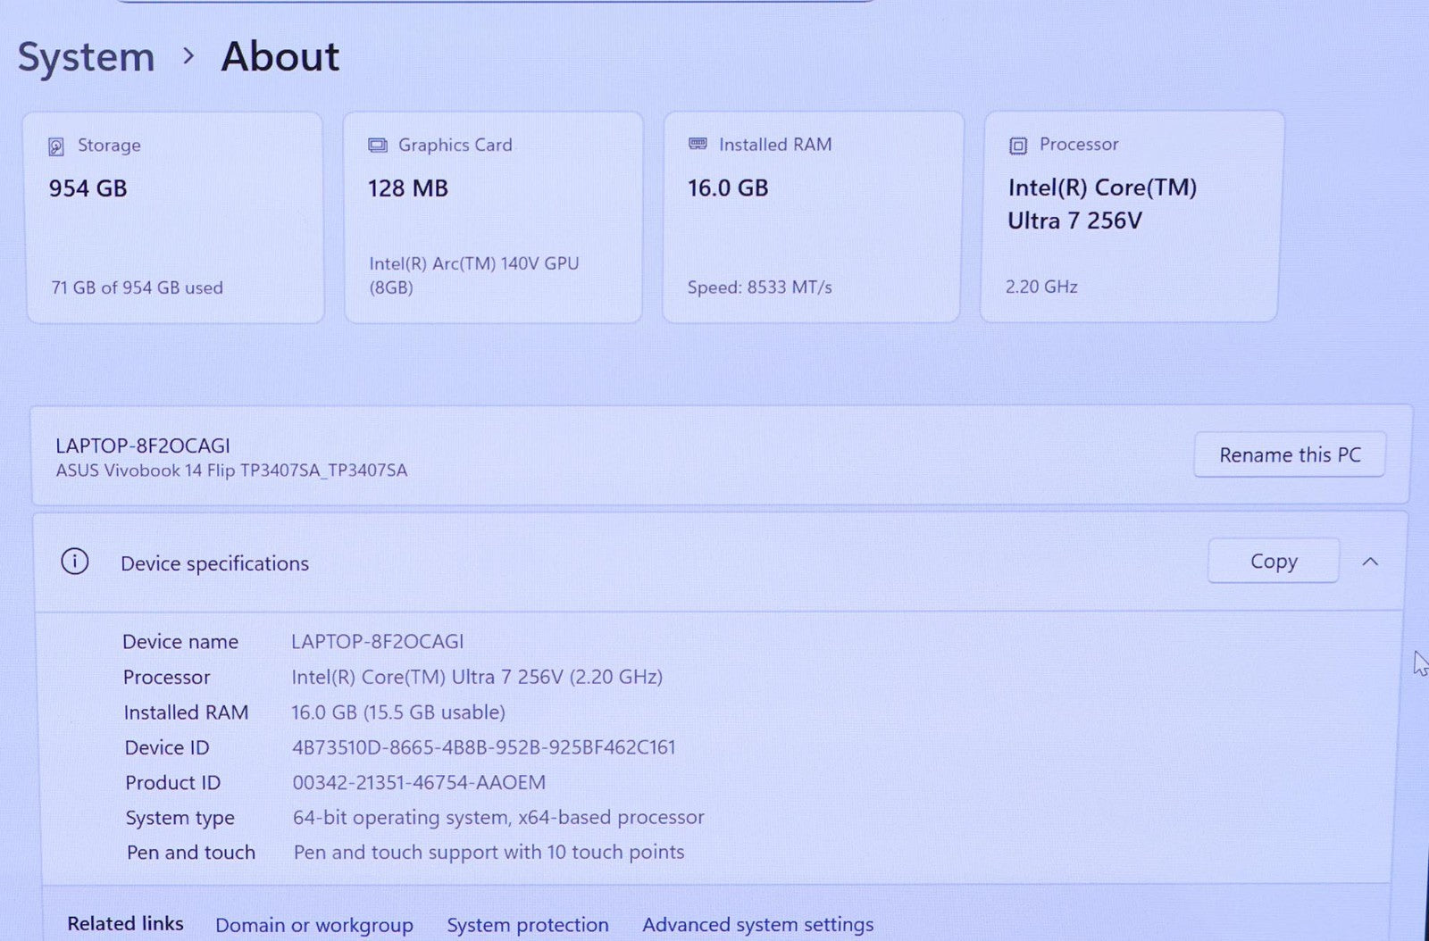Image resolution: width=1429 pixels, height=941 pixels.
Task: Open the System protection link
Action: pos(527,925)
